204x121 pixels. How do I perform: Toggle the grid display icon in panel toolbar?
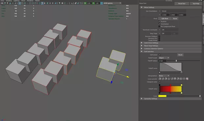[19, 3]
